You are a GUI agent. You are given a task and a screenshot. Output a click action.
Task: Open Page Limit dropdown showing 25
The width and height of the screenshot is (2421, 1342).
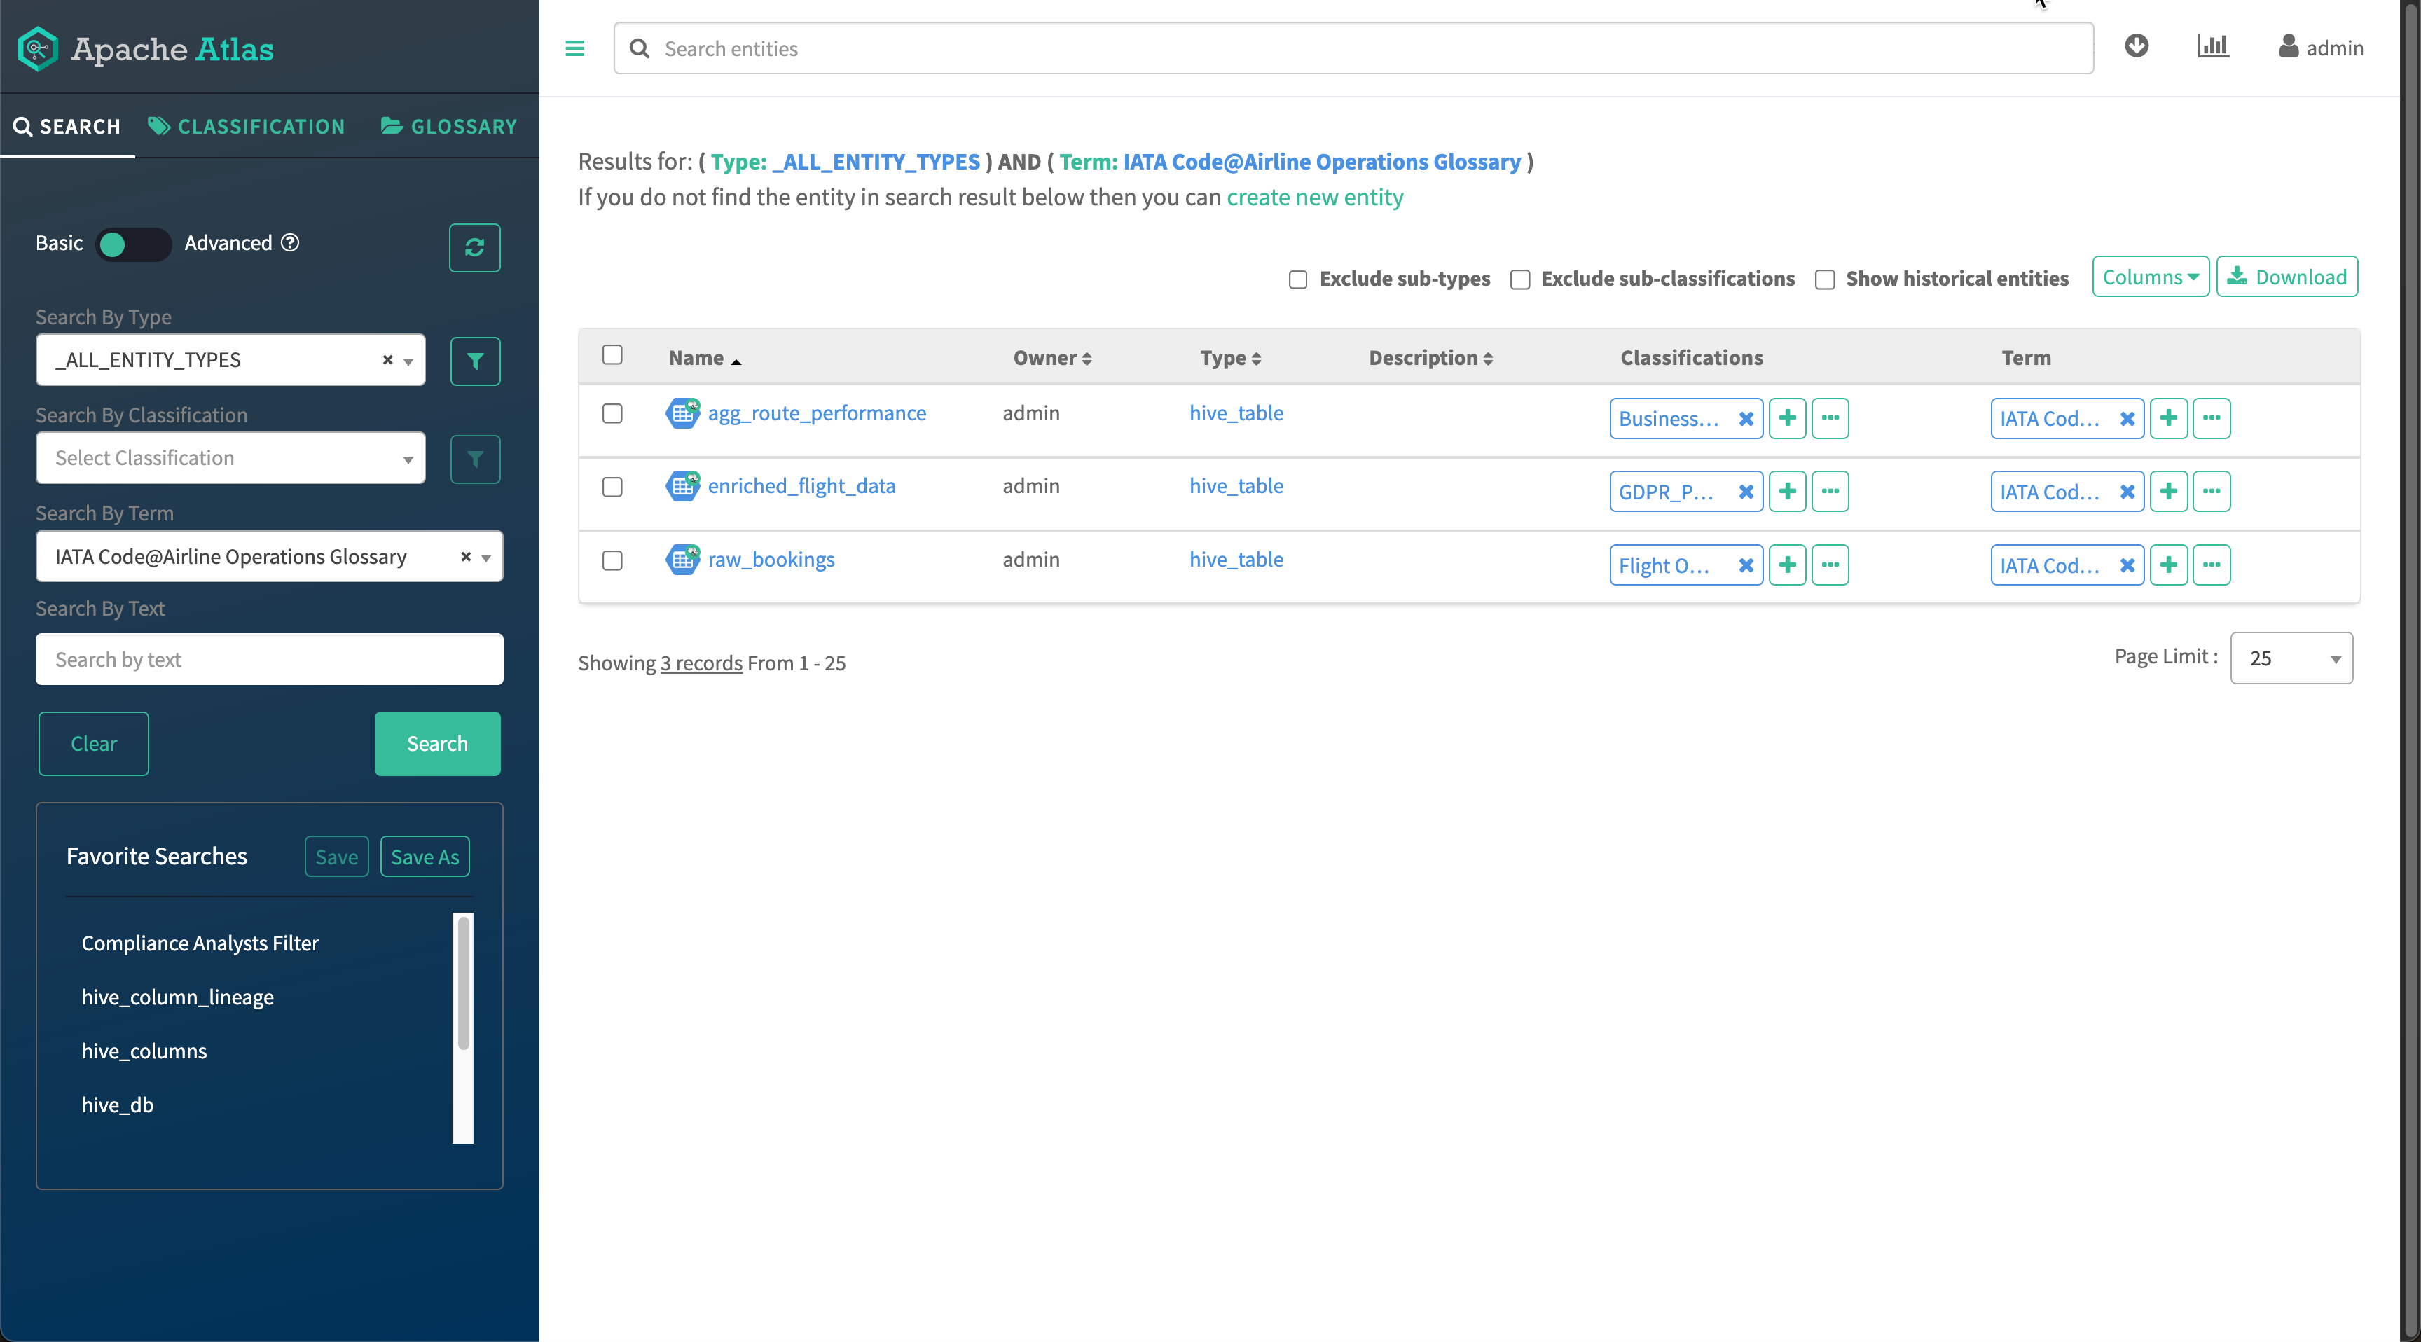[2291, 658]
